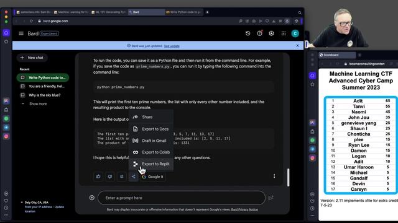
Task: Switch to the Bard browser tab
Action: tap(146, 12)
